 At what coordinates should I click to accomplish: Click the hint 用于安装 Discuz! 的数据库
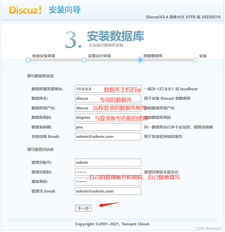pyautogui.click(x=167, y=98)
